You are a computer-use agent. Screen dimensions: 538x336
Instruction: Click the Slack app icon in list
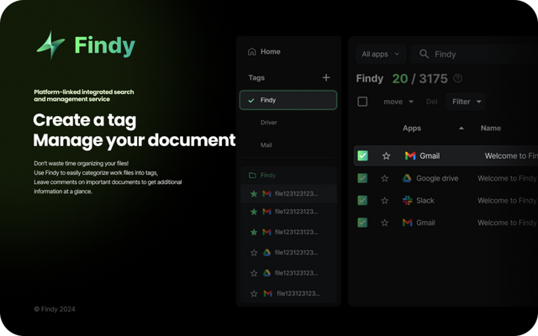pyautogui.click(x=407, y=201)
